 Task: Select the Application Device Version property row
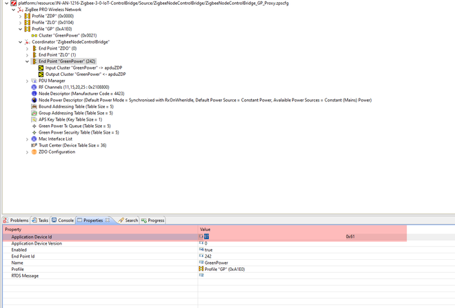[229, 243]
